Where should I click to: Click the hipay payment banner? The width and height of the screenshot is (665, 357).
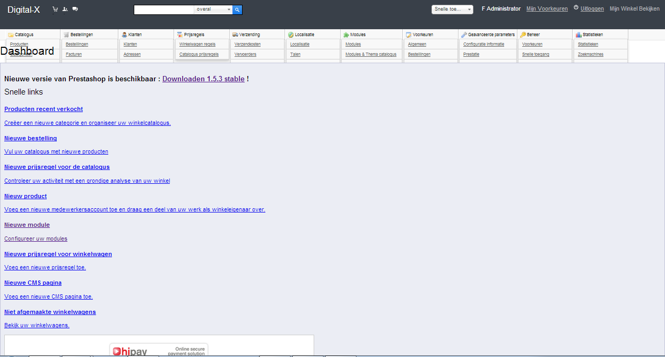click(x=159, y=349)
